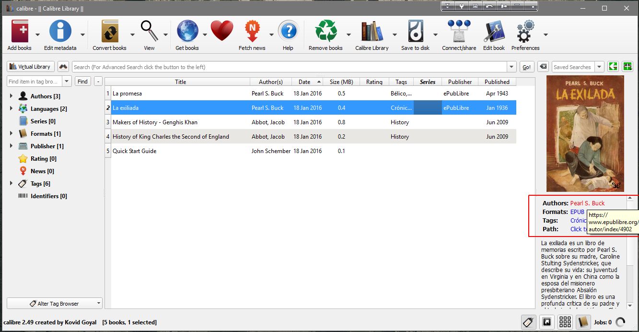639x332 pixels.
Task: Click the green copy saved search icon
Action: point(613,67)
